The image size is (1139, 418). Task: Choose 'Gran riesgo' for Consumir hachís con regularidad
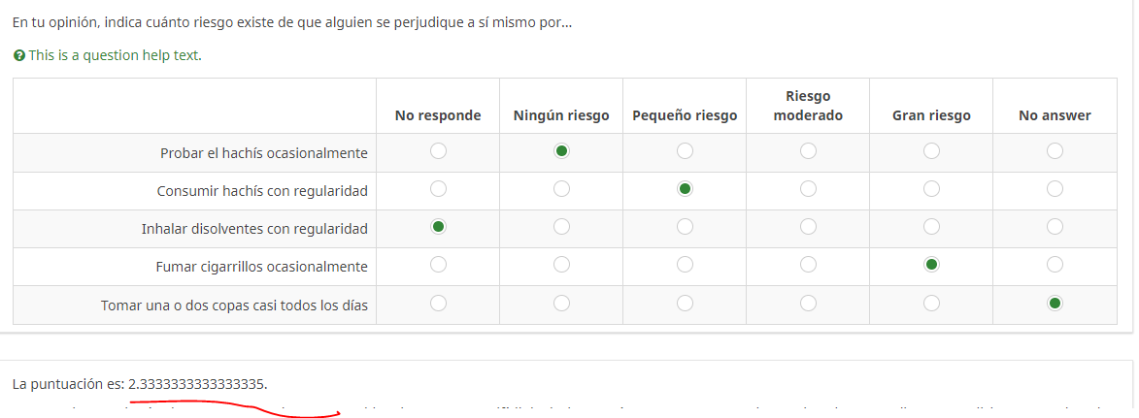coord(931,189)
